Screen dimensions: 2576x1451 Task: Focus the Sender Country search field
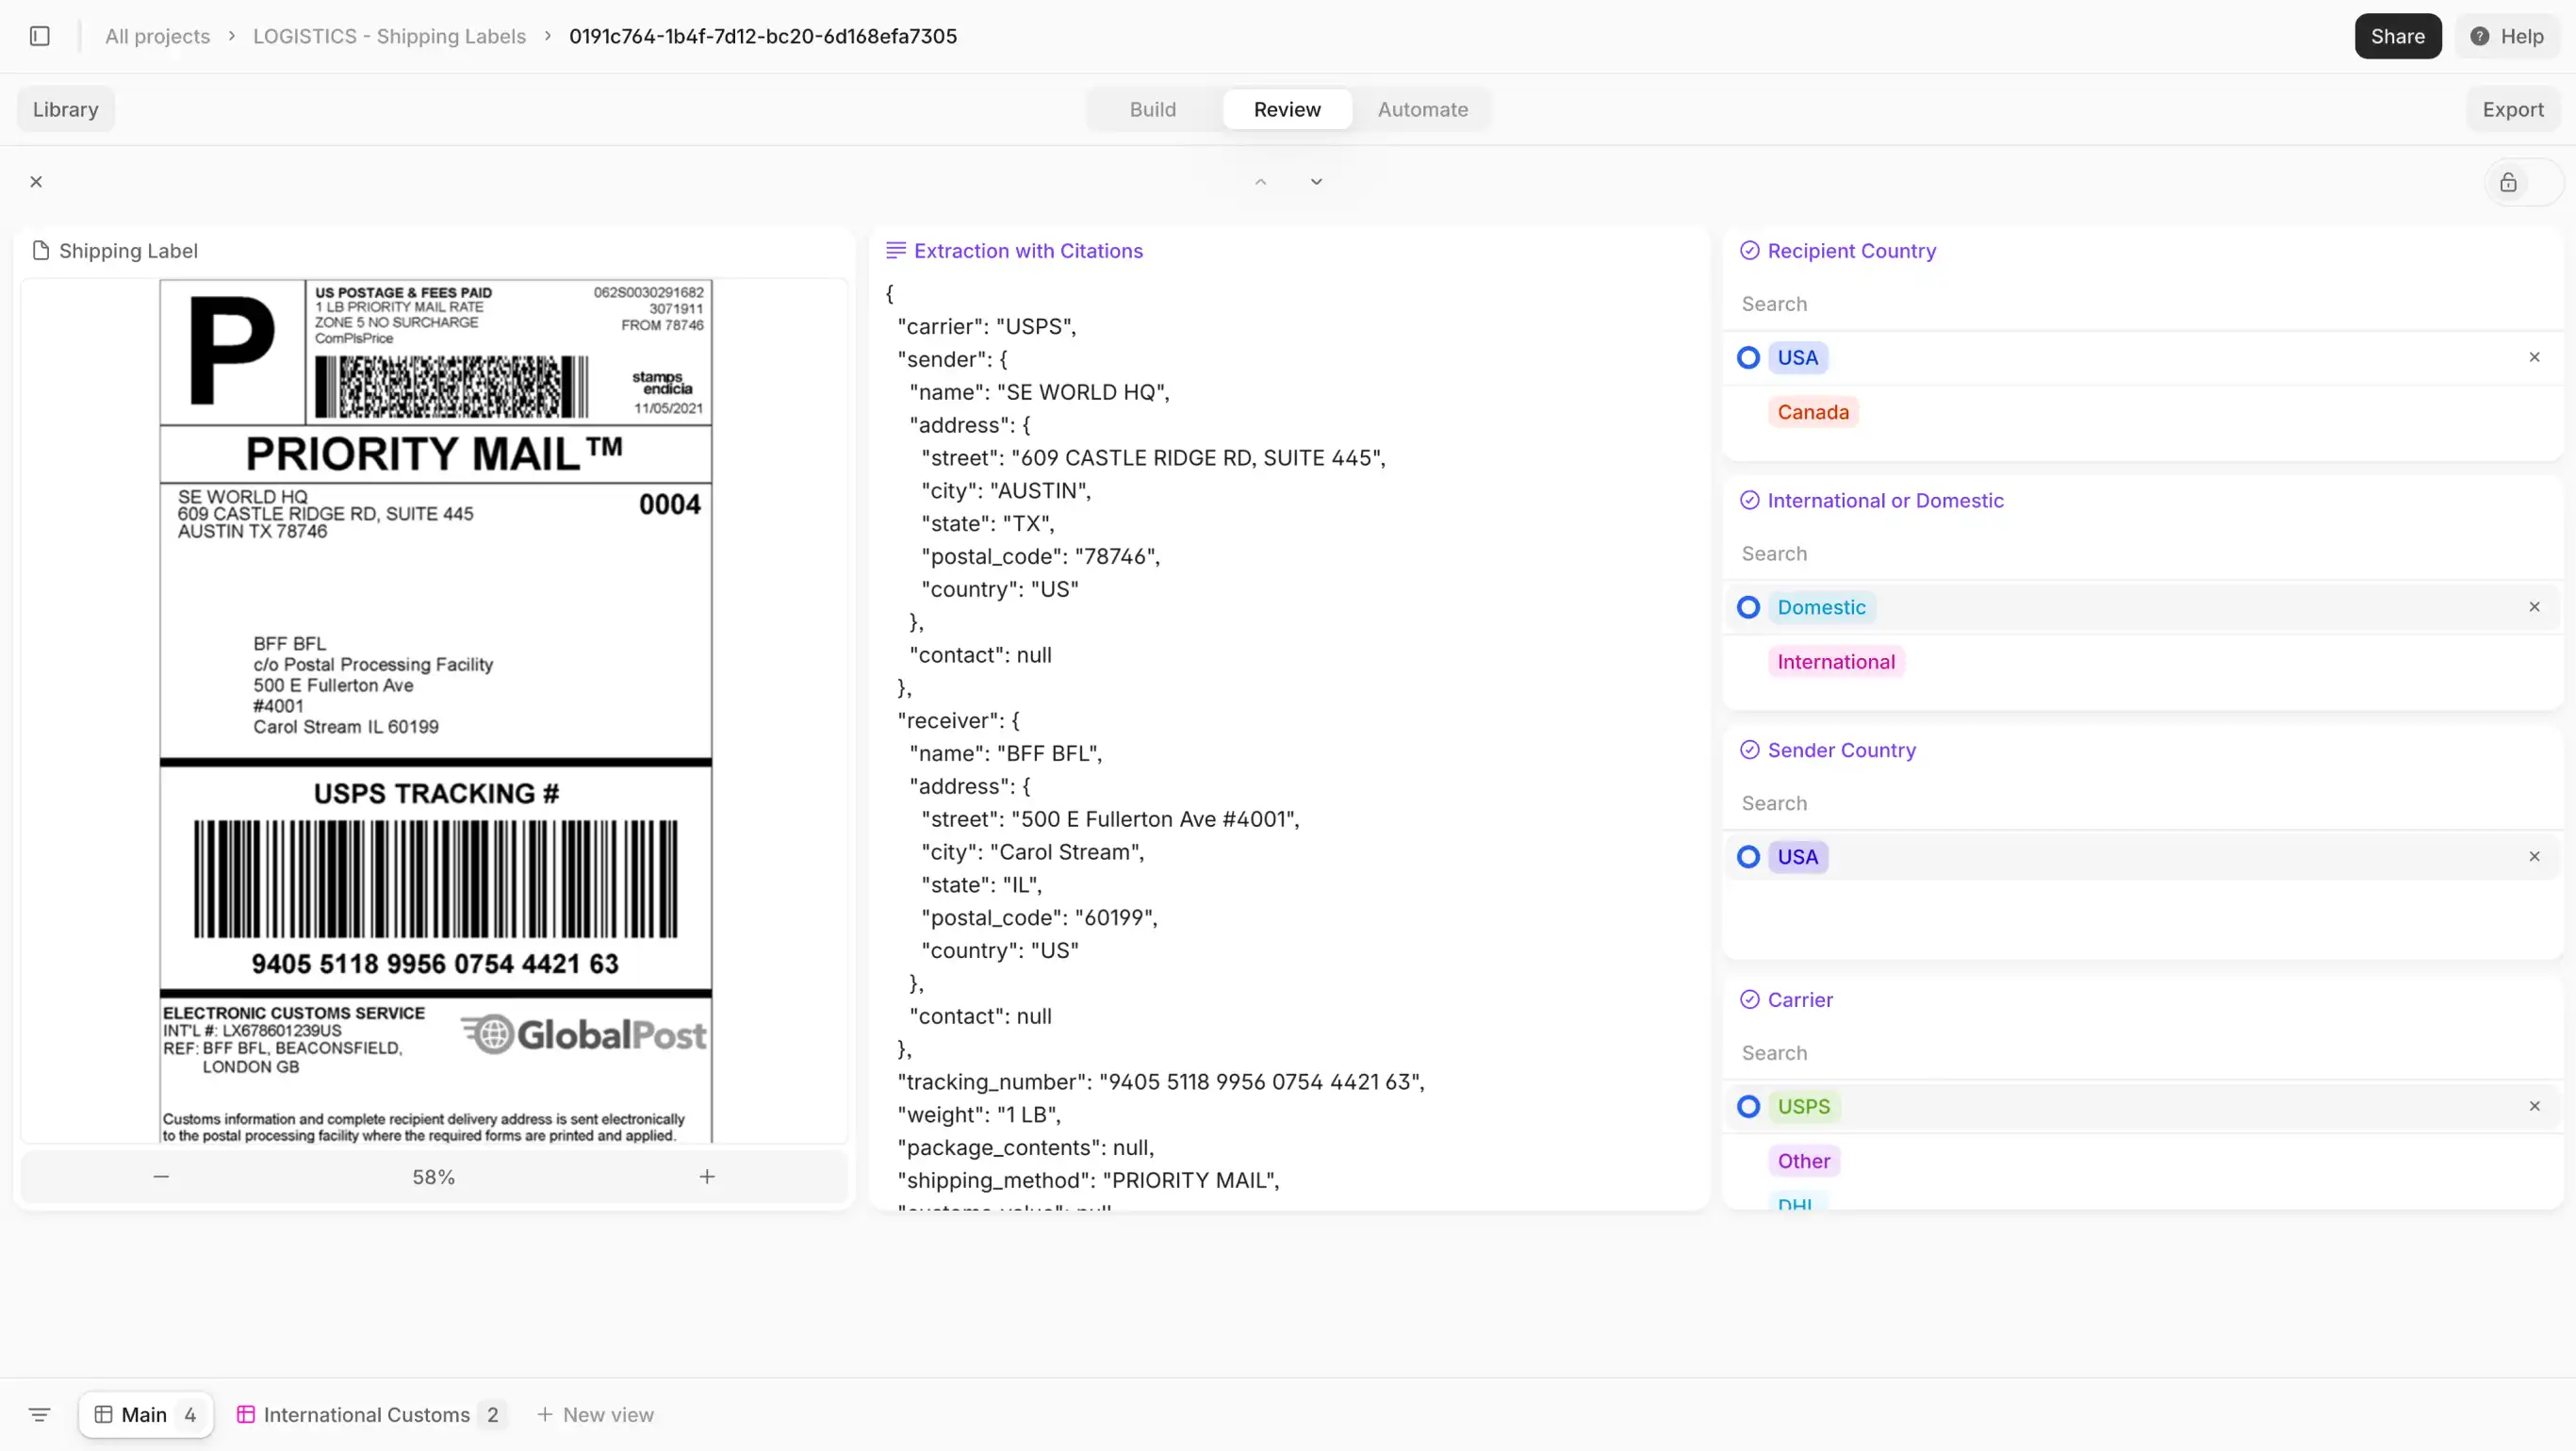2142,804
